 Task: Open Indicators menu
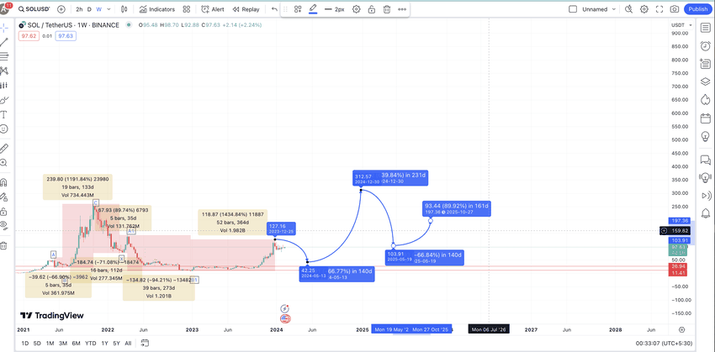[156, 9]
